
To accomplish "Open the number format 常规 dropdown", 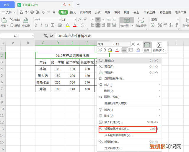I will 178,20.
